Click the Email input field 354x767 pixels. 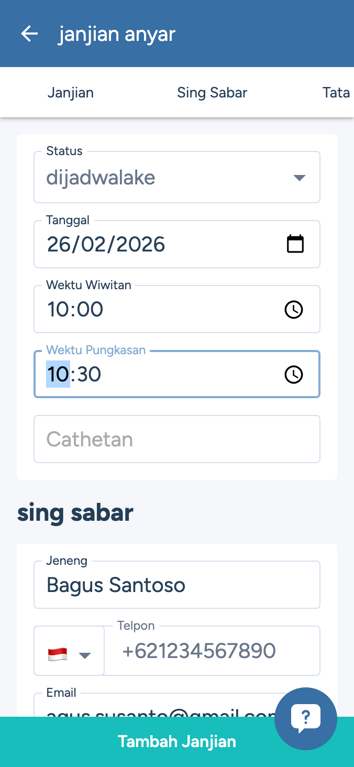tap(157, 708)
